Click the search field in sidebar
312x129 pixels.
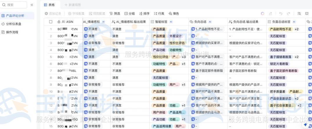click(x=14, y=5)
